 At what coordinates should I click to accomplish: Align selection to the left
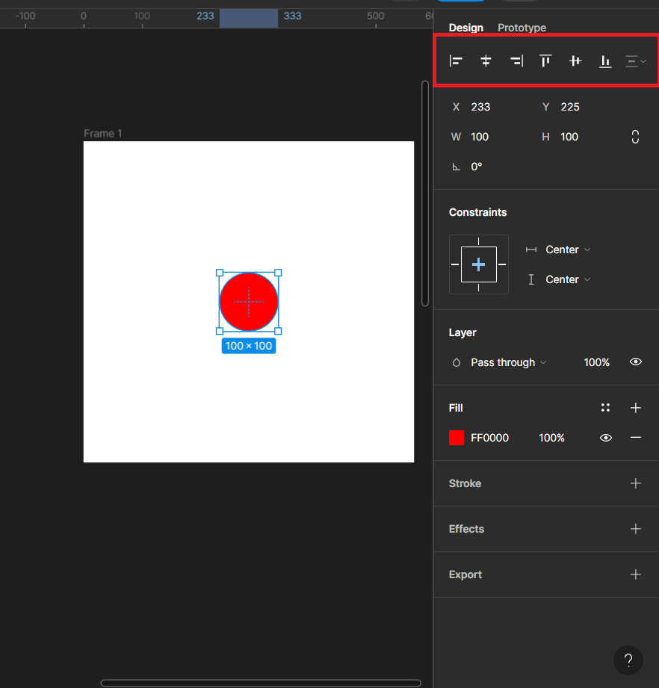coord(456,61)
